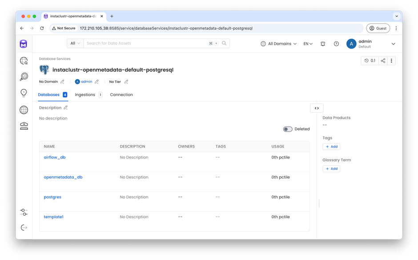Collapse right panel with code arrows button
The image size is (418, 260).
(x=317, y=108)
